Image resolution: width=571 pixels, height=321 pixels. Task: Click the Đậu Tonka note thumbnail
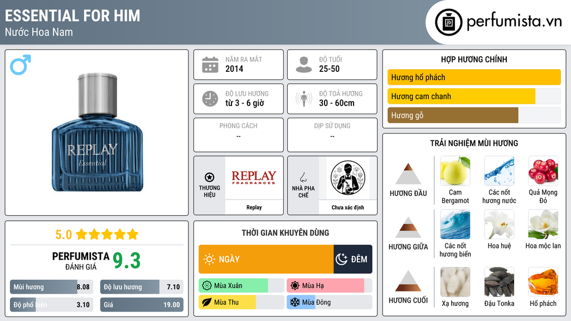[x=499, y=282]
